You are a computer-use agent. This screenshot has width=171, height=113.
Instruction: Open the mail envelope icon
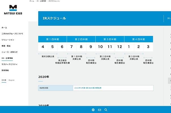click(x=99, y=110)
